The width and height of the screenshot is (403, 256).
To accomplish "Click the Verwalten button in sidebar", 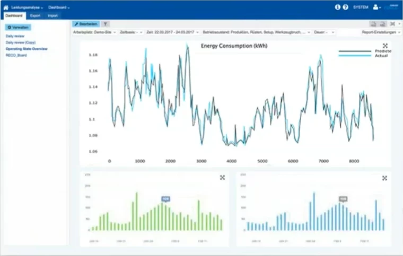I will click(17, 27).
